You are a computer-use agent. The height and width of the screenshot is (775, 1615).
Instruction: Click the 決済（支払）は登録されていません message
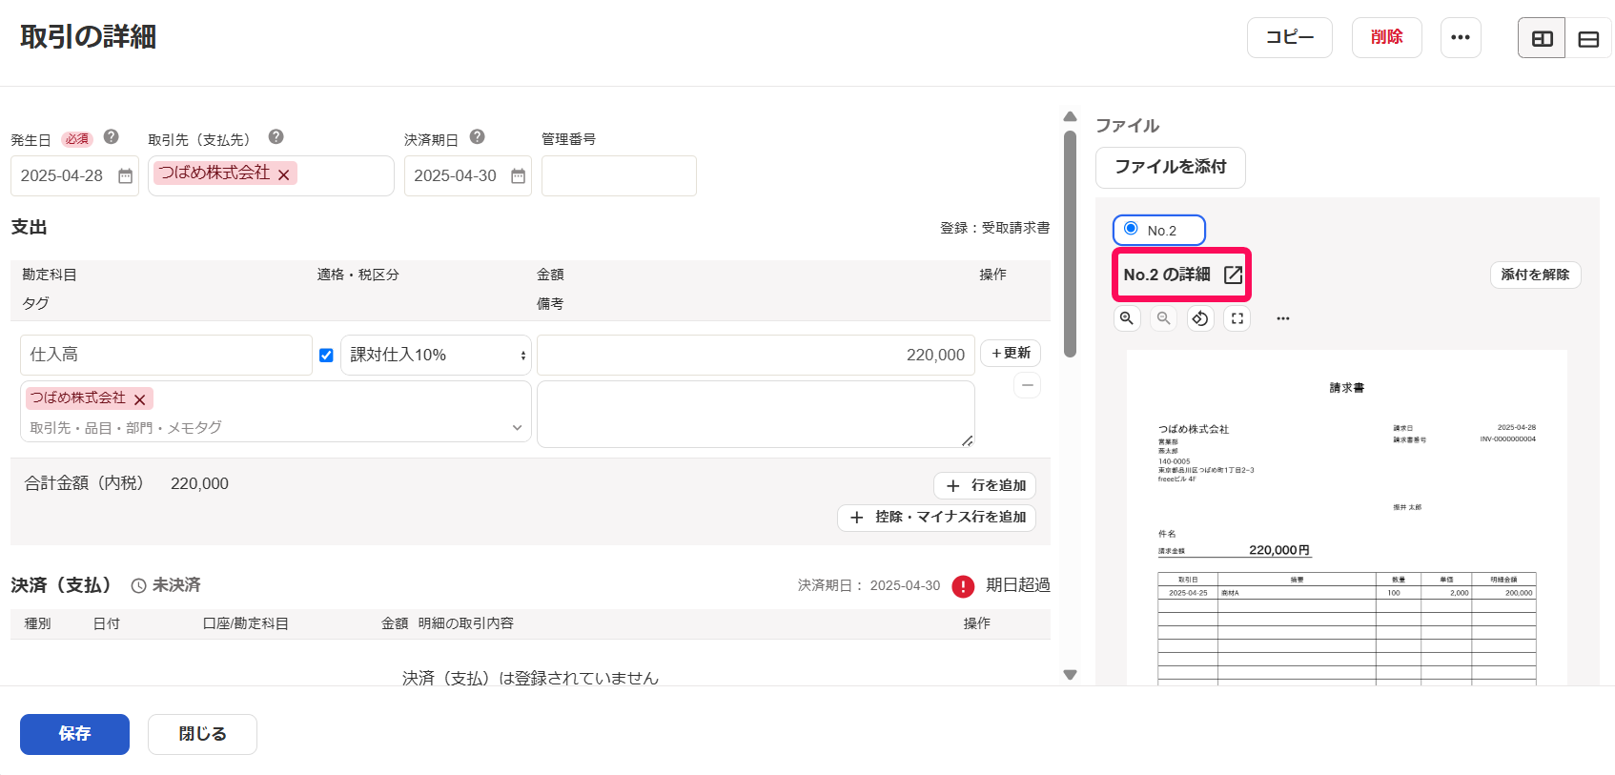tap(530, 678)
